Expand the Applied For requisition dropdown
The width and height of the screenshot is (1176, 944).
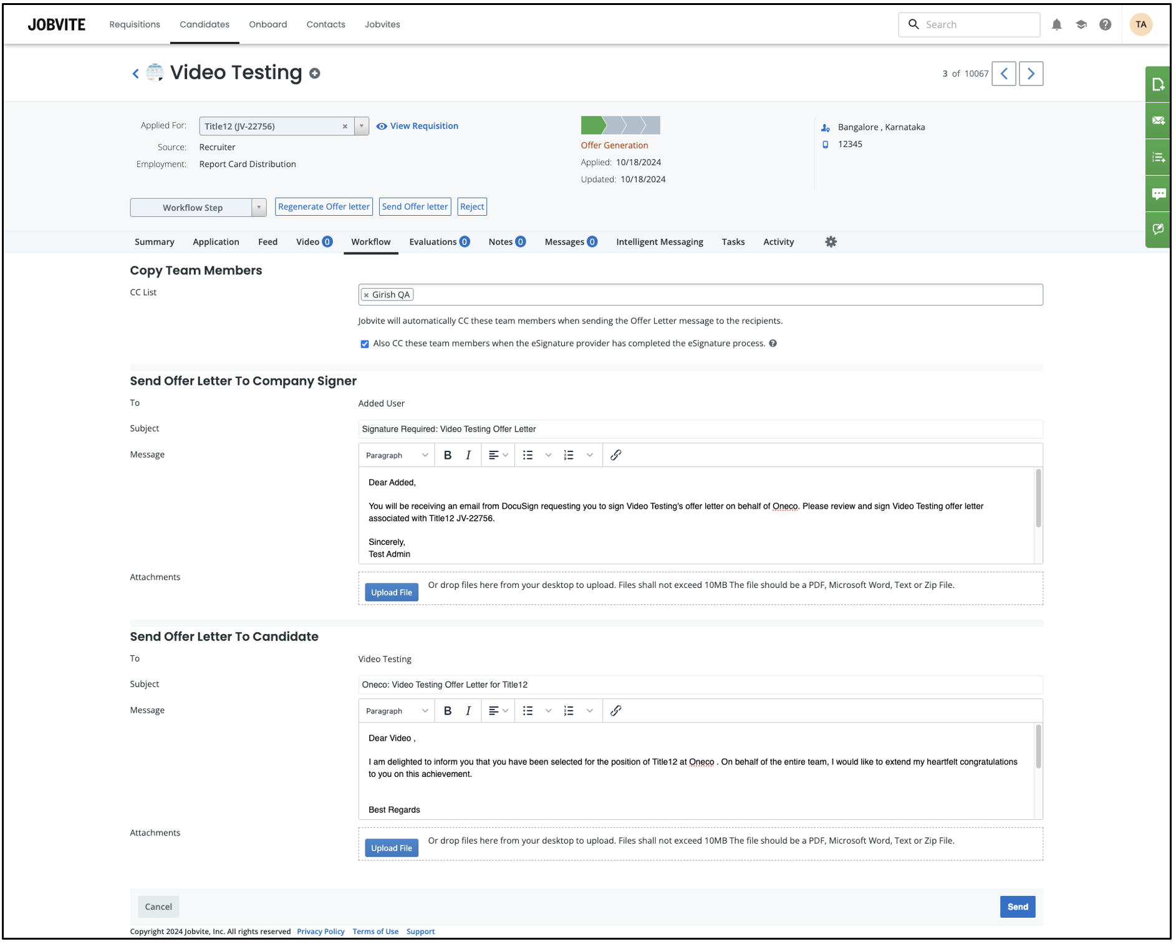[362, 126]
